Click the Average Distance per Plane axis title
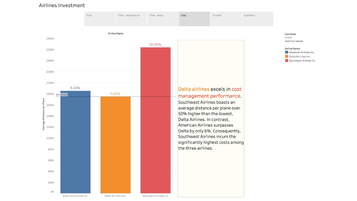 click(43, 114)
